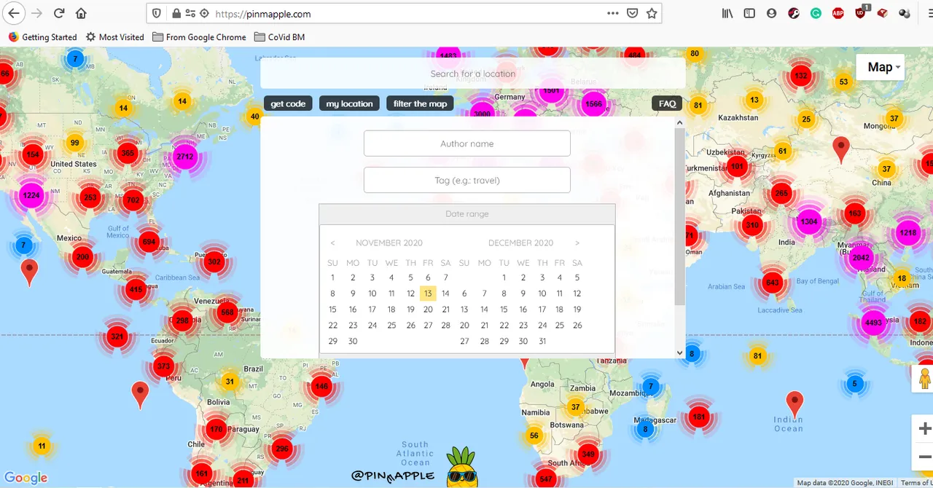Click scroll up arrow in filter panel

[679, 123]
